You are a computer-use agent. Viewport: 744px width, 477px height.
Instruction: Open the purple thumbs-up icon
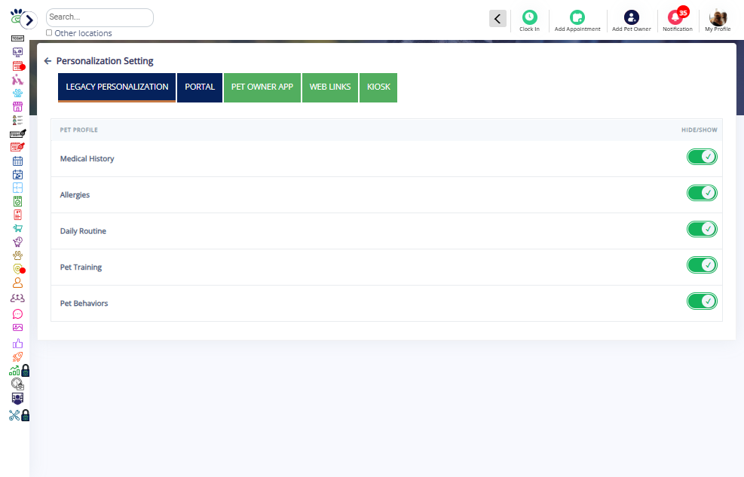pos(17,344)
